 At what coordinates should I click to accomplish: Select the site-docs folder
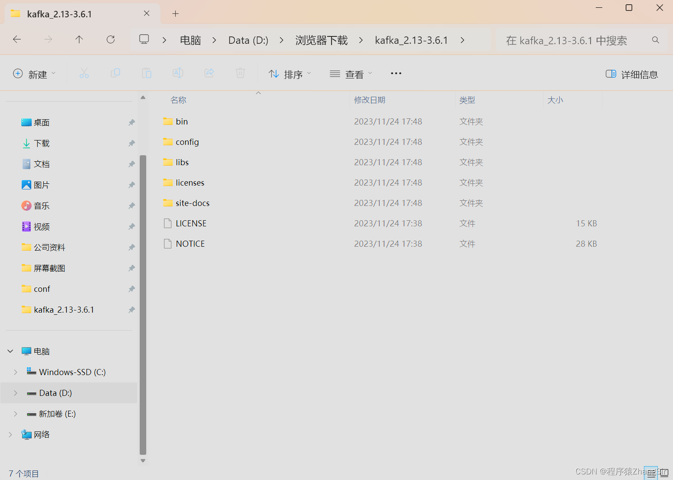point(193,203)
